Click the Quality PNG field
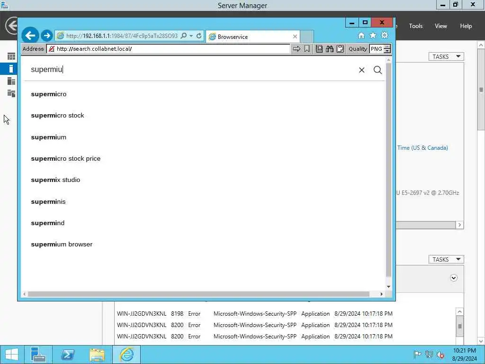485x364 pixels. (x=377, y=49)
